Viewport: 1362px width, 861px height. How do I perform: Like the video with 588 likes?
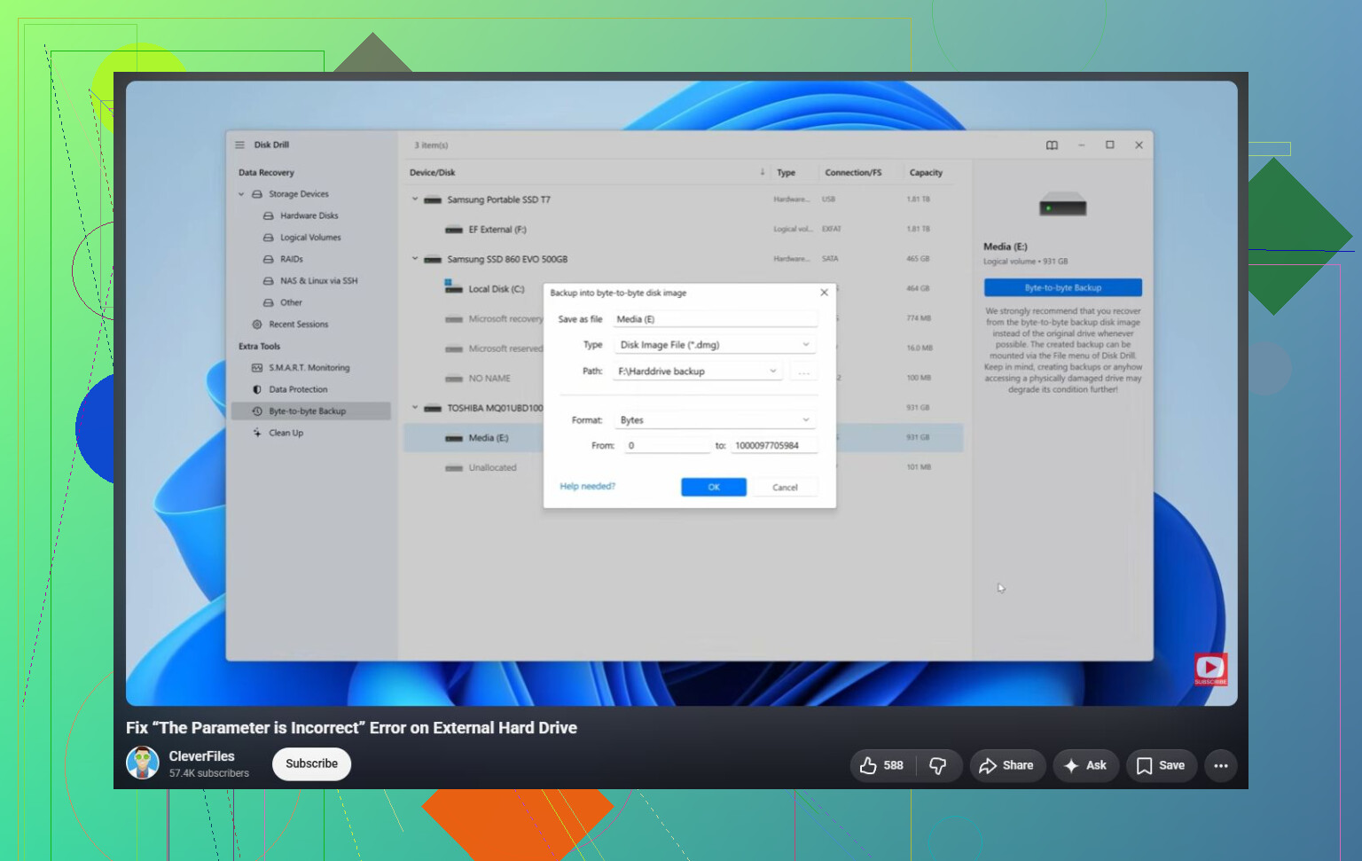(x=881, y=765)
